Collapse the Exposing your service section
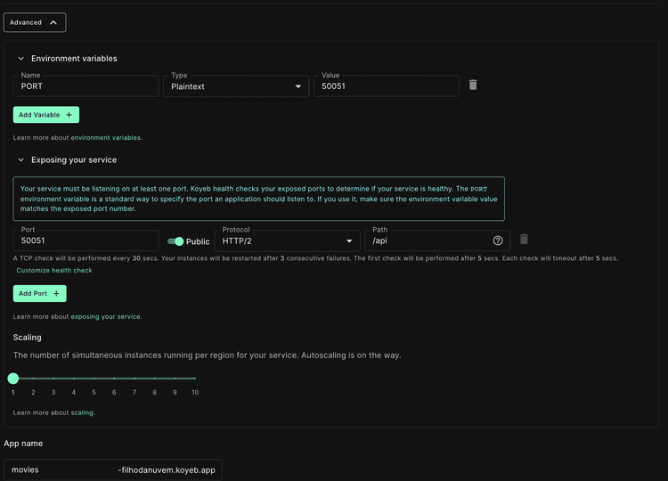Image resolution: width=668 pixels, height=481 pixels. pos(20,160)
